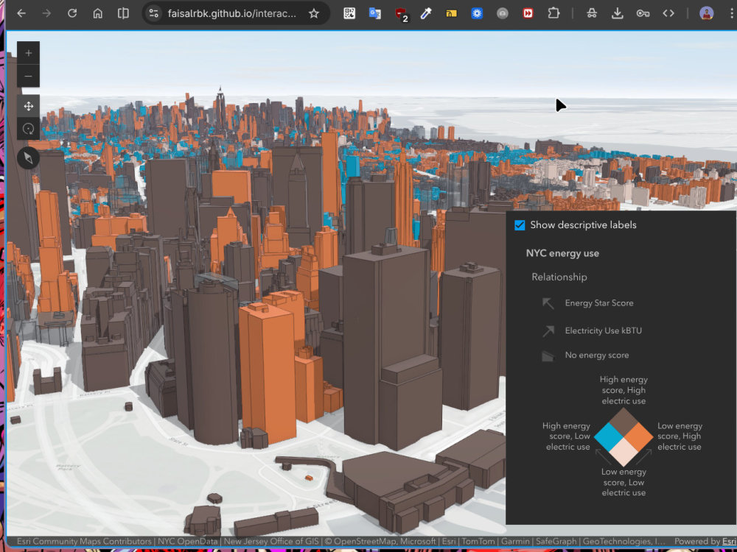Image resolution: width=737 pixels, height=552 pixels.
Task: Click the Energy Star Score label
Action: click(598, 302)
